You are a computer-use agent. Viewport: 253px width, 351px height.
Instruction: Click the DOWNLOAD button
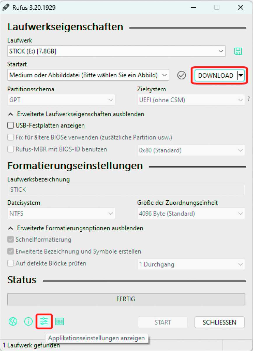tap(216, 75)
